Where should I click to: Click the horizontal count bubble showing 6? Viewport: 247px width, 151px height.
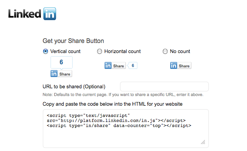(132, 65)
